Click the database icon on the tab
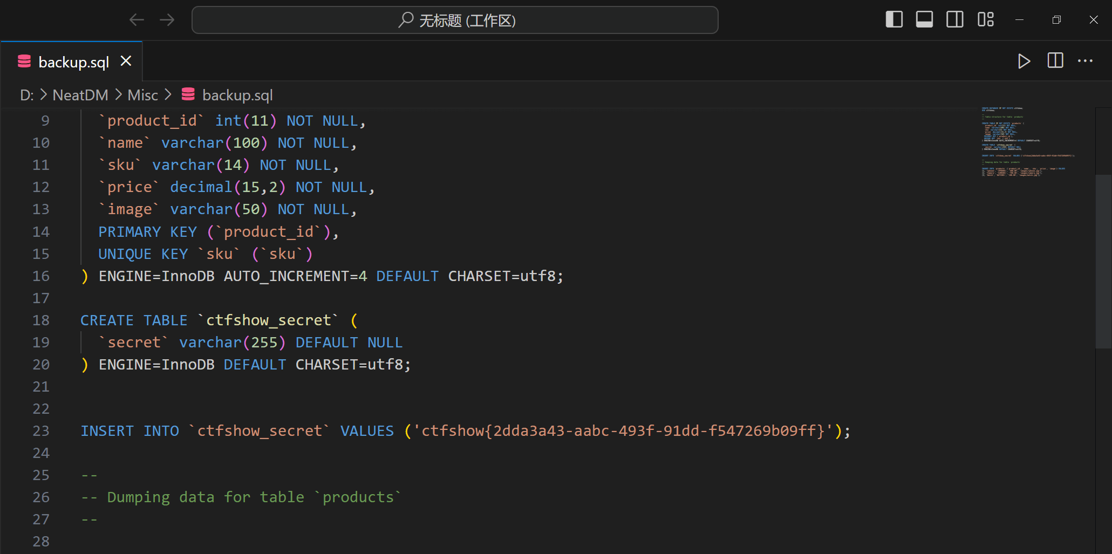This screenshot has width=1112, height=554. [x=24, y=61]
